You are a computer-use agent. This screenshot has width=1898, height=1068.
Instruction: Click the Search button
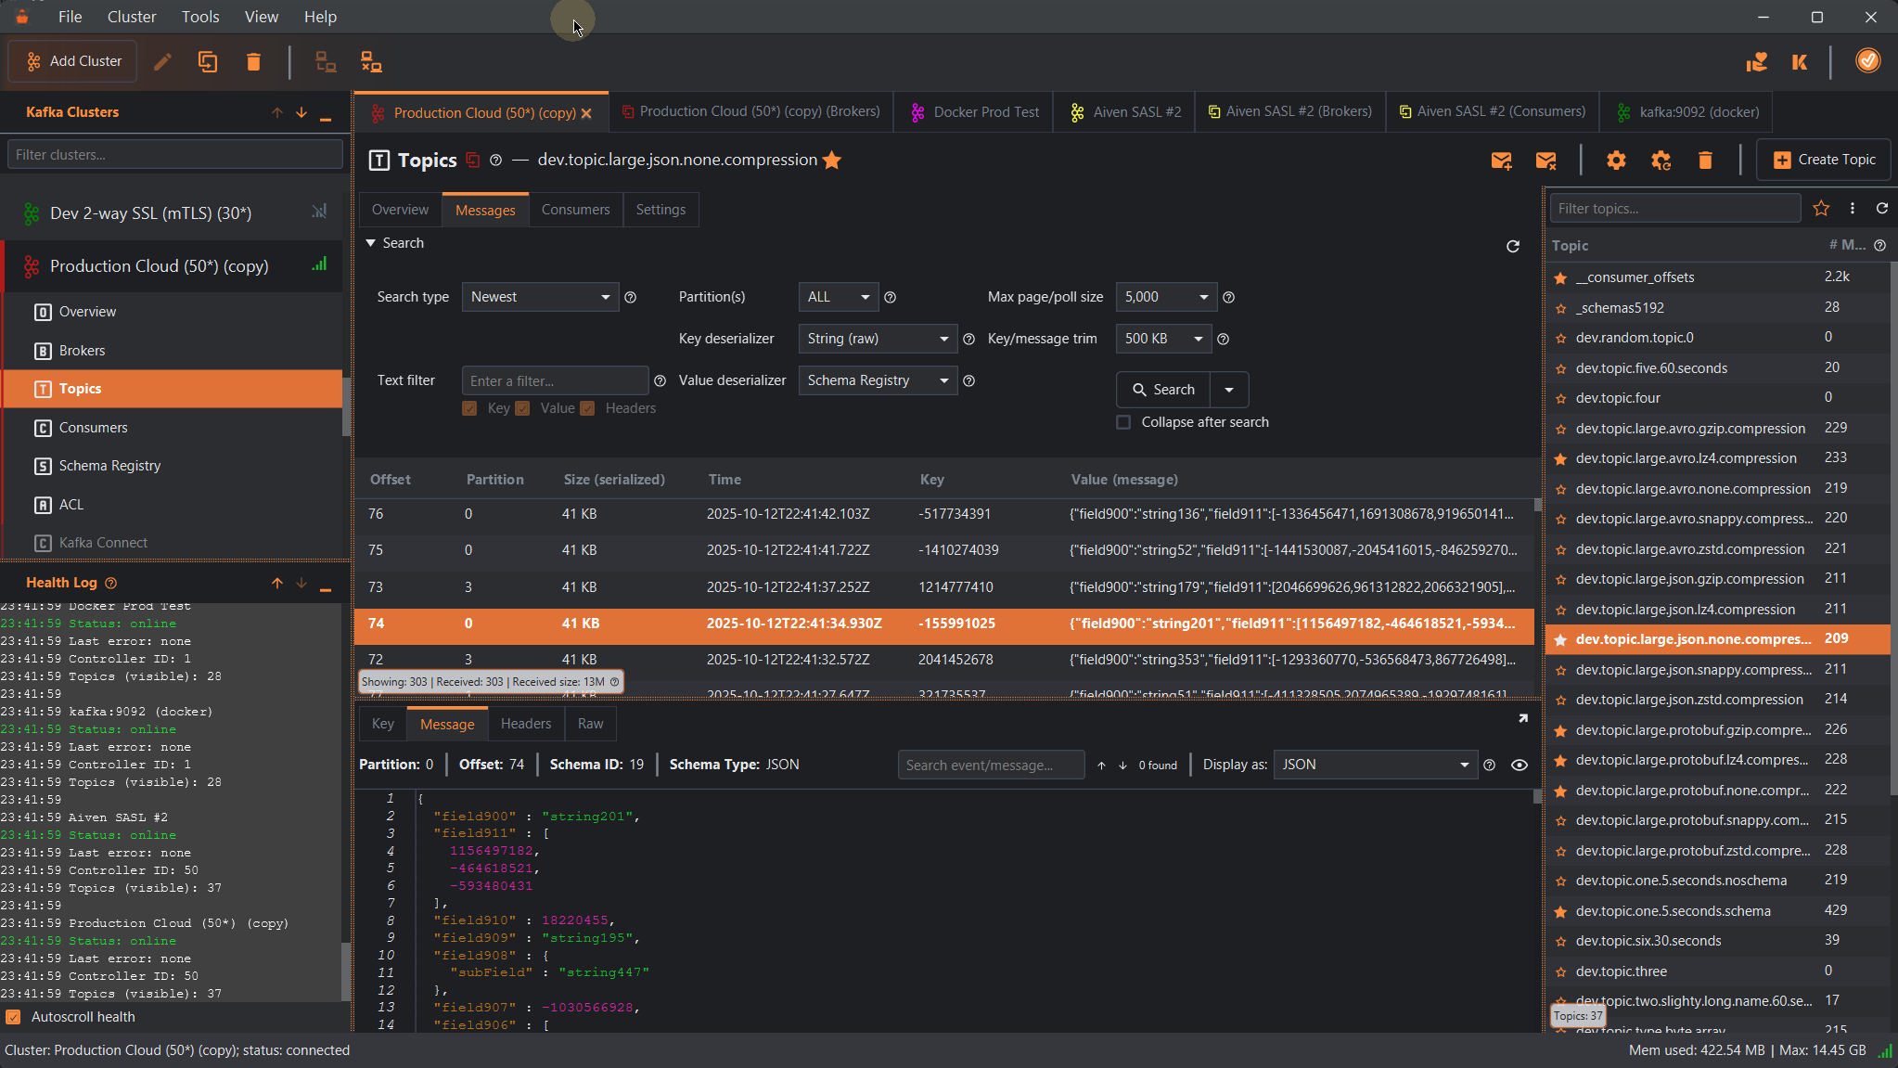pyautogui.click(x=1163, y=390)
